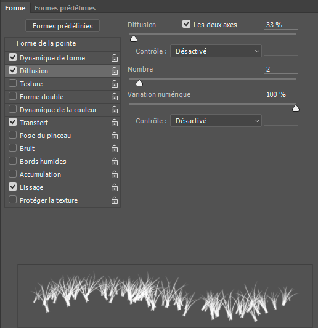
Task: Enable the Texture checkbox
Action: point(12,83)
